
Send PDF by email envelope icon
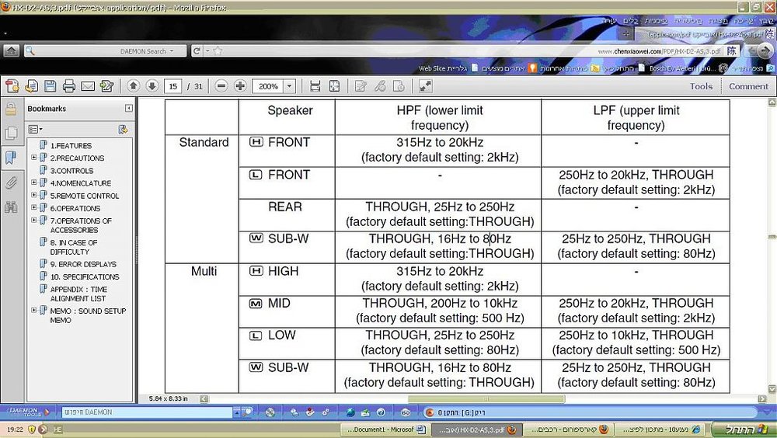(x=88, y=86)
